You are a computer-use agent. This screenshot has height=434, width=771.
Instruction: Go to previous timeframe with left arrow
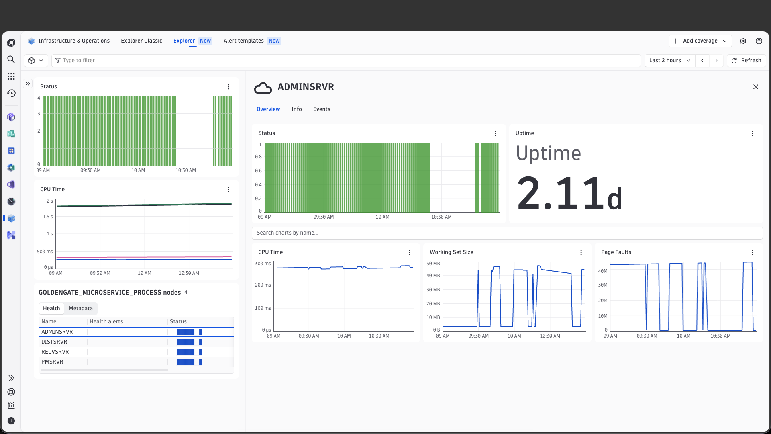tap(702, 61)
